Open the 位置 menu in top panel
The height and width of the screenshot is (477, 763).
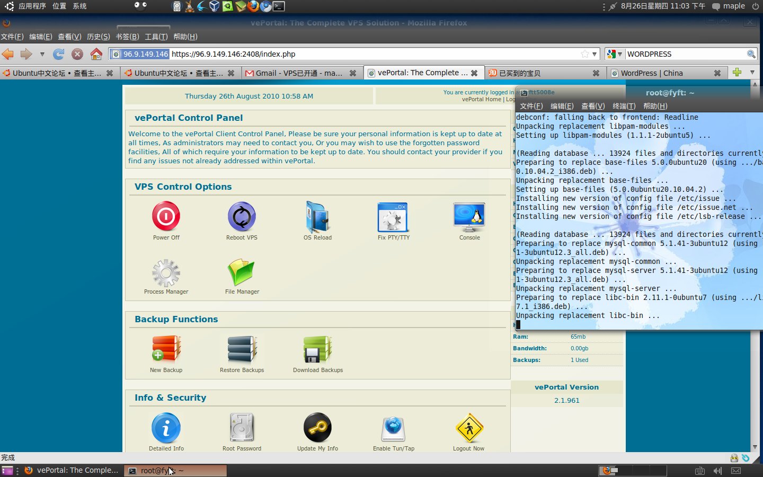click(x=59, y=6)
